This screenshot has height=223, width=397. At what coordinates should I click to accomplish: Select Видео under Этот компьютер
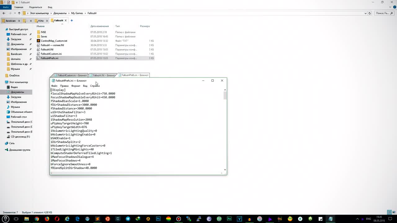[14, 87]
